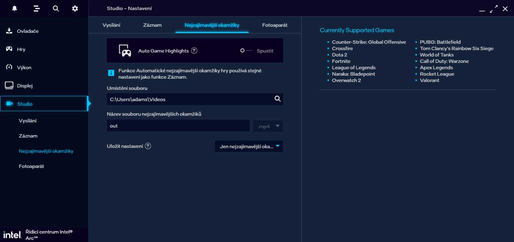Click the Currently Supported Games heading
Screen dimensions: 514x242
coord(357,30)
